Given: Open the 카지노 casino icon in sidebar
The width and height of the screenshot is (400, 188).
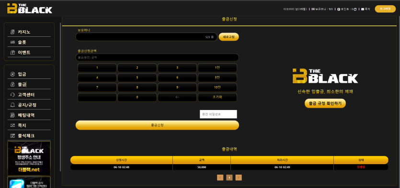Looking at the screenshot, I should pos(12,32).
